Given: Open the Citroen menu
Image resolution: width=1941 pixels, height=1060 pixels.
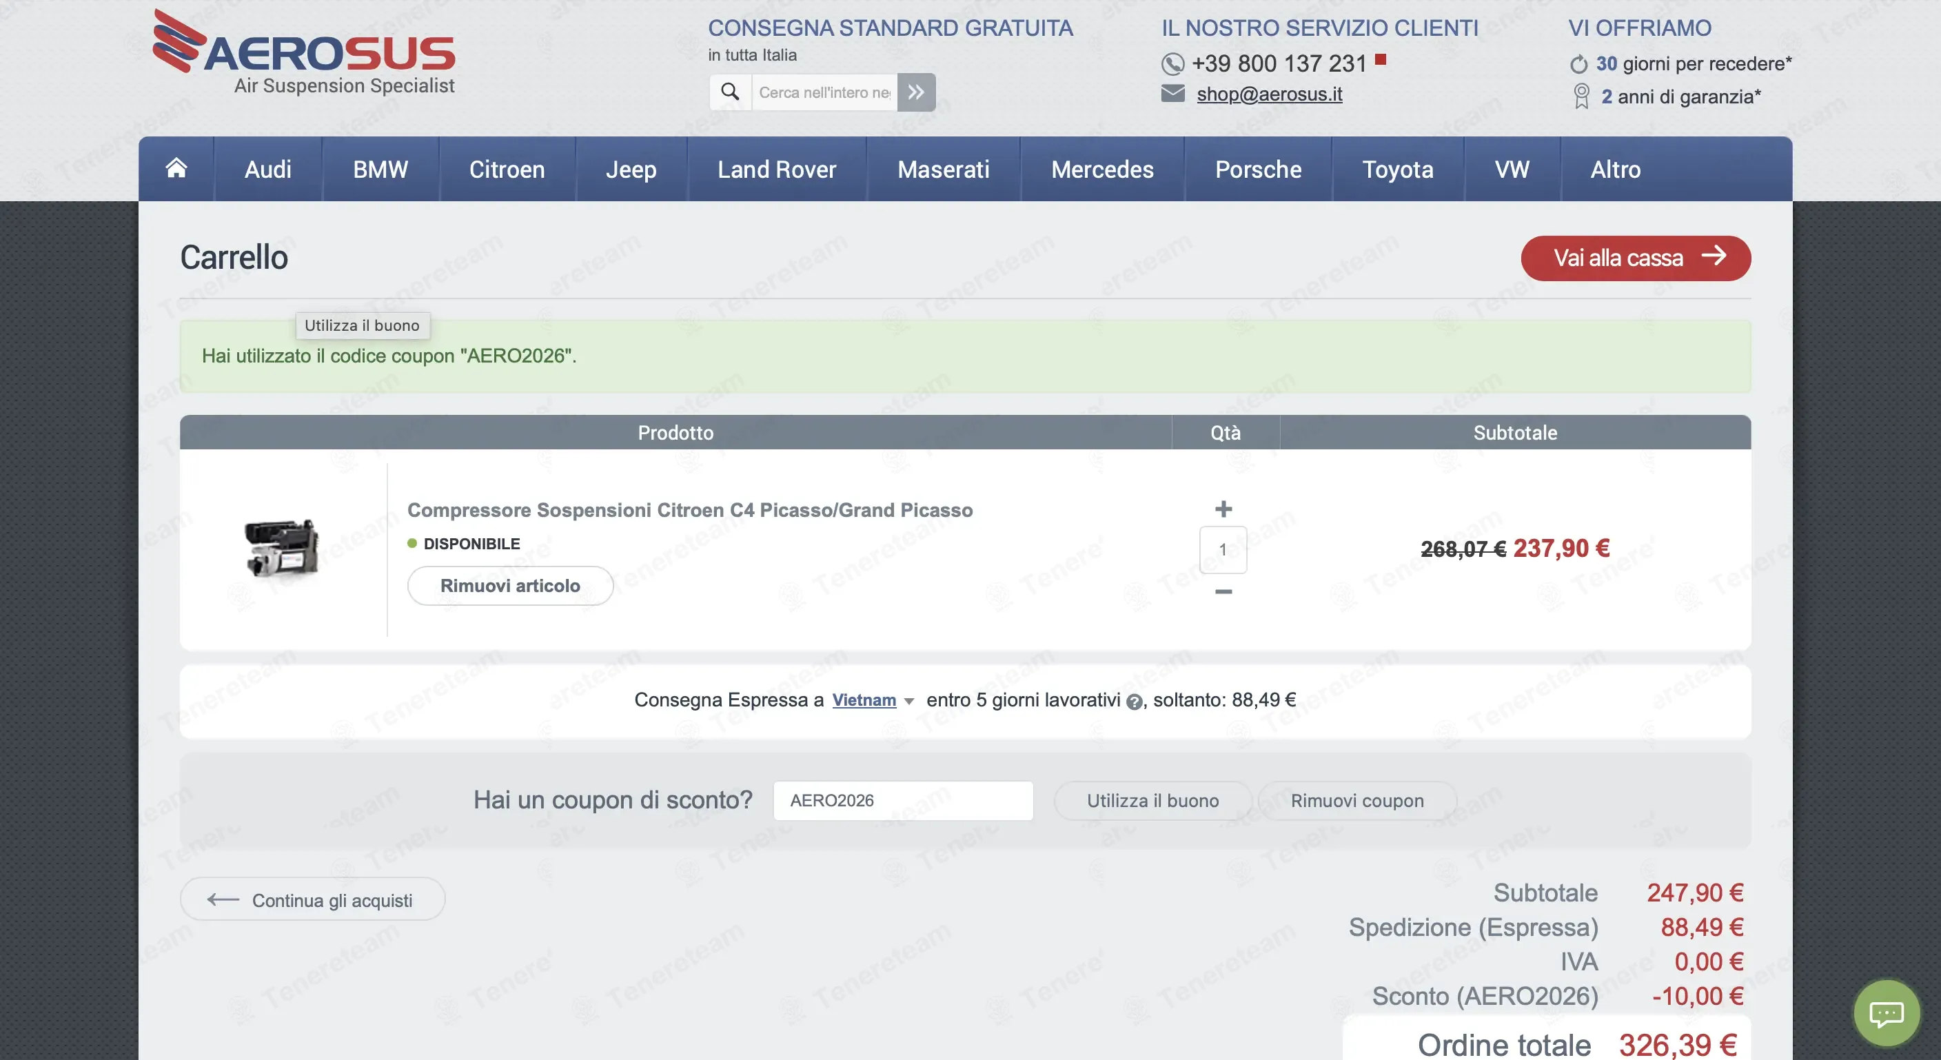Looking at the screenshot, I should [x=507, y=170].
